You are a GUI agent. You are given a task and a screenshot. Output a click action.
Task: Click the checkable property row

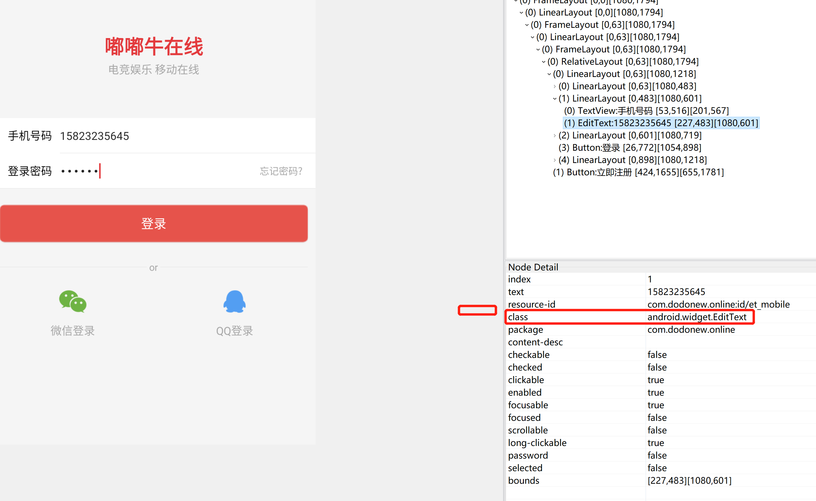coord(661,355)
